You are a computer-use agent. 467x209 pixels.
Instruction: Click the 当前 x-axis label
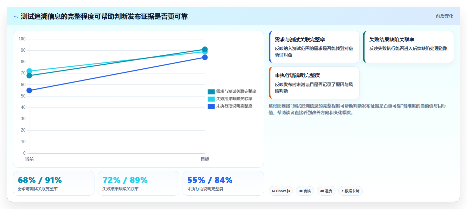click(29, 159)
